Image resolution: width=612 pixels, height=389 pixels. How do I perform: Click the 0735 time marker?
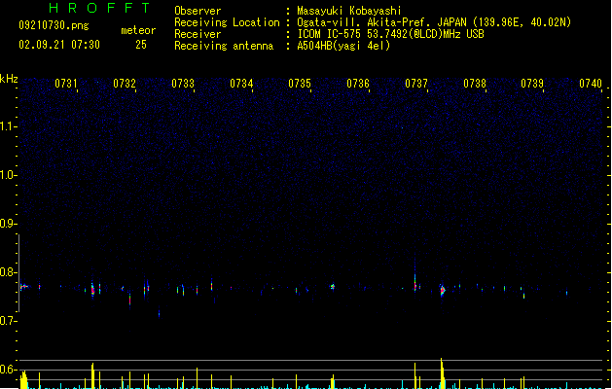300,84
